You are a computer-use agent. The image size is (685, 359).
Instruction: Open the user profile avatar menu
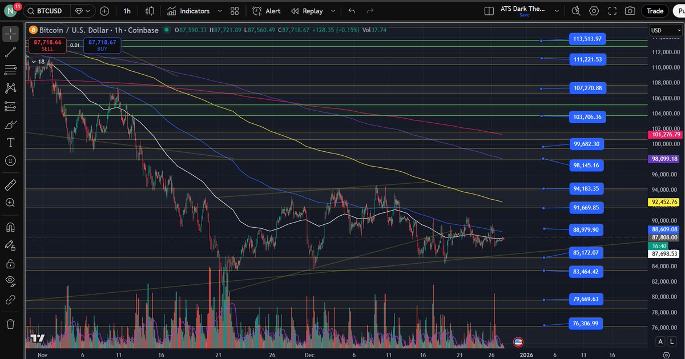coord(11,11)
